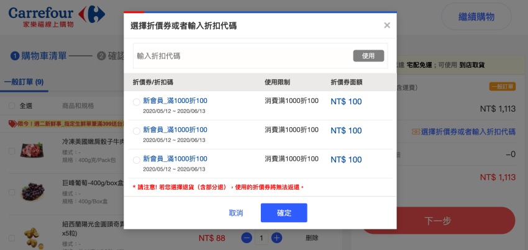
Task: Click the coupon ticket icon link
Action: [416, 132]
